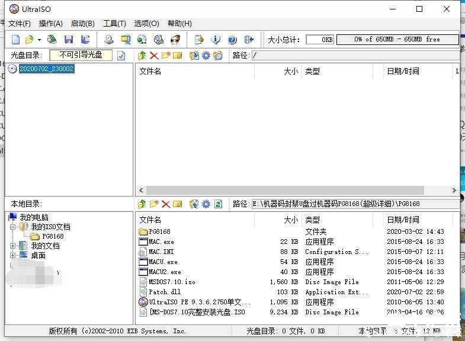
Task: Click the boot properties checkmark document icon
Action: tap(121, 56)
